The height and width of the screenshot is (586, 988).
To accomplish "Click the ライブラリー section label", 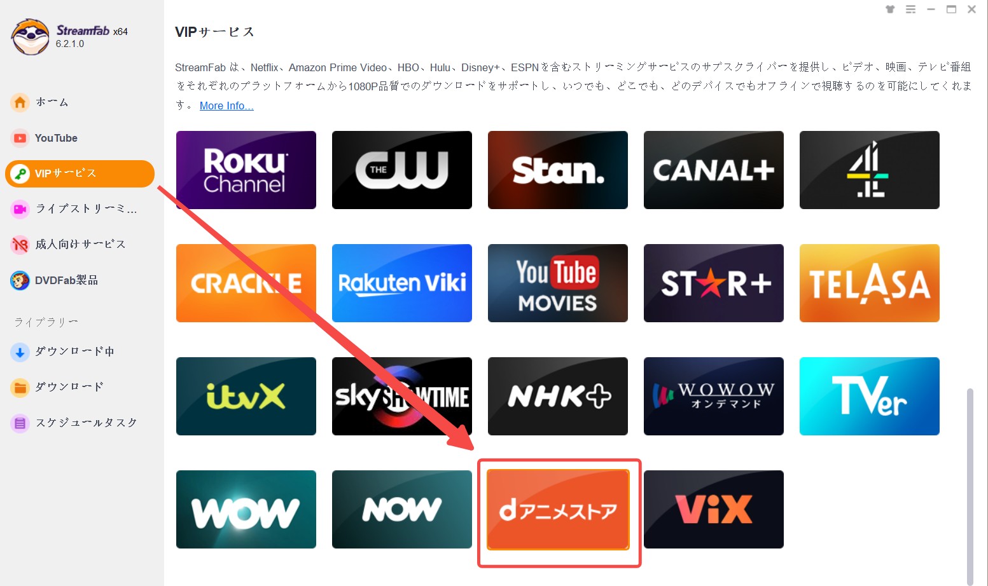I will [46, 322].
